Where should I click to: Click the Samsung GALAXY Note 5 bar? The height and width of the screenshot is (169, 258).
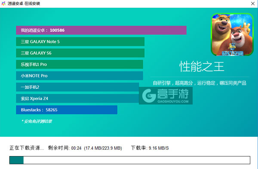80,42
